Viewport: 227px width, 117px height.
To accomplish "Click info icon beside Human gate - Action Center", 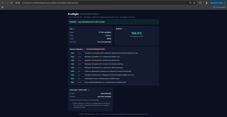I will [x=89, y=90].
